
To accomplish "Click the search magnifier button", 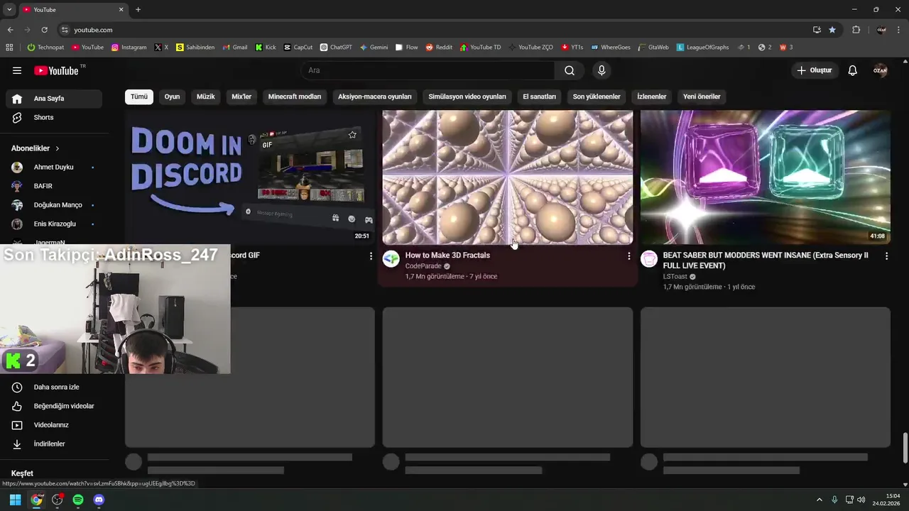I will coord(570,70).
